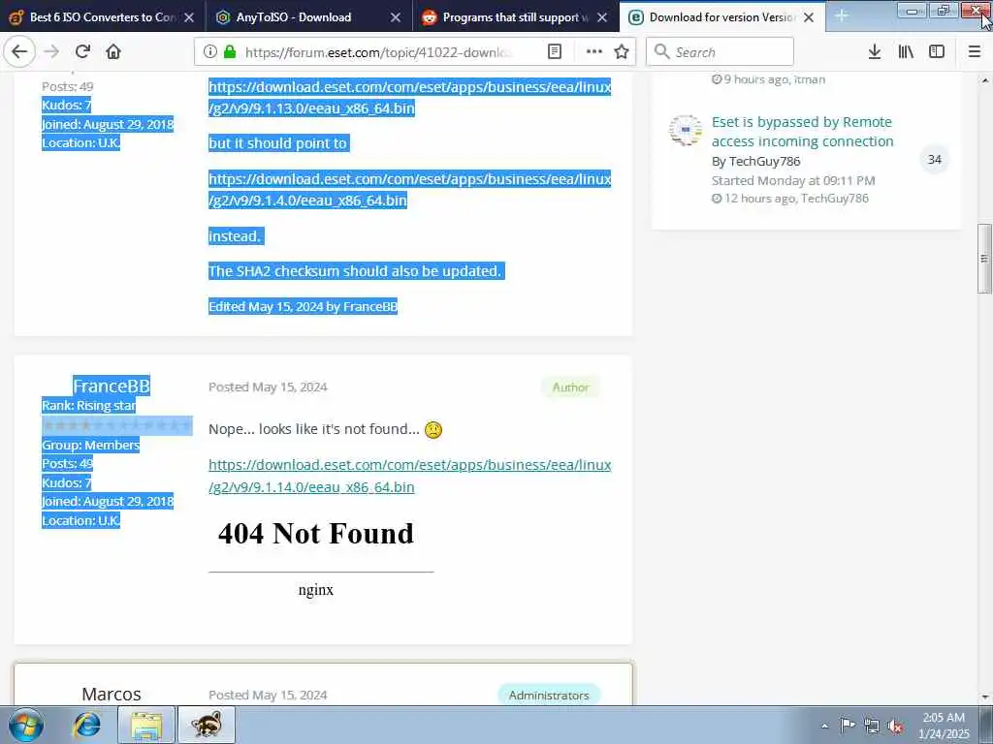Open a new tab with plus button
This screenshot has height=744, width=993.
[842, 15]
